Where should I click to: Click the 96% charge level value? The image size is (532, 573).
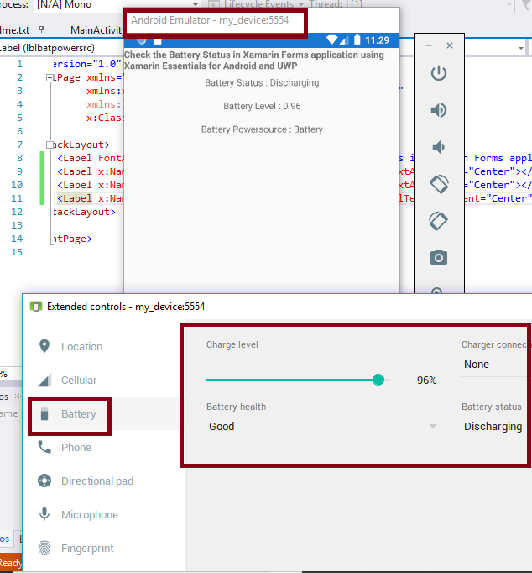coord(426,381)
